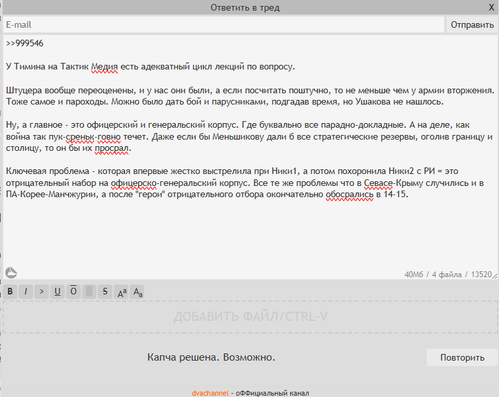Click underlined word просрал in message

pos(112,148)
